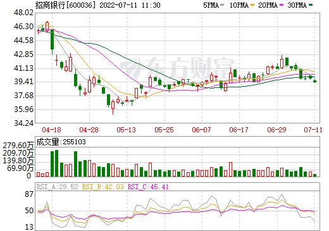Image resolution: width=329 pixels, height=231 pixels.
Task: Select the 05-13 date axis label
Action: point(126,130)
